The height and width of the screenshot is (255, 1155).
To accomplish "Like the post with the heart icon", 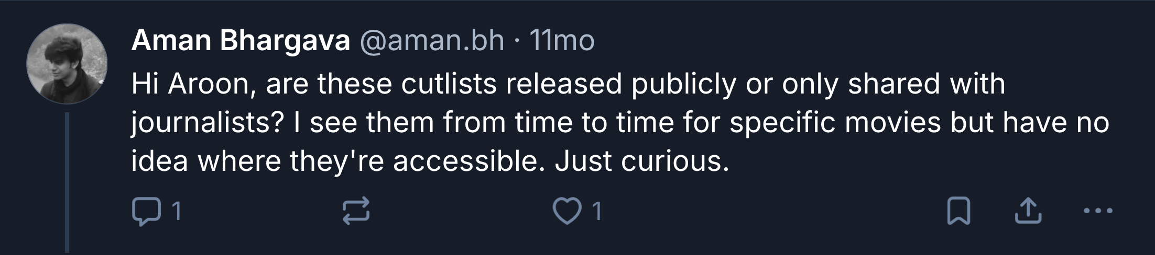I will pos(567,212).
